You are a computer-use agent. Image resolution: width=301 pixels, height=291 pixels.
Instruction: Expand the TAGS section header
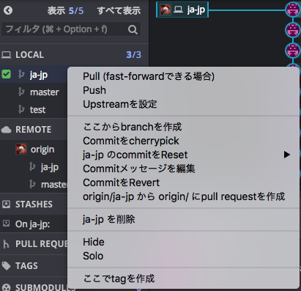(x=34, y=265)
